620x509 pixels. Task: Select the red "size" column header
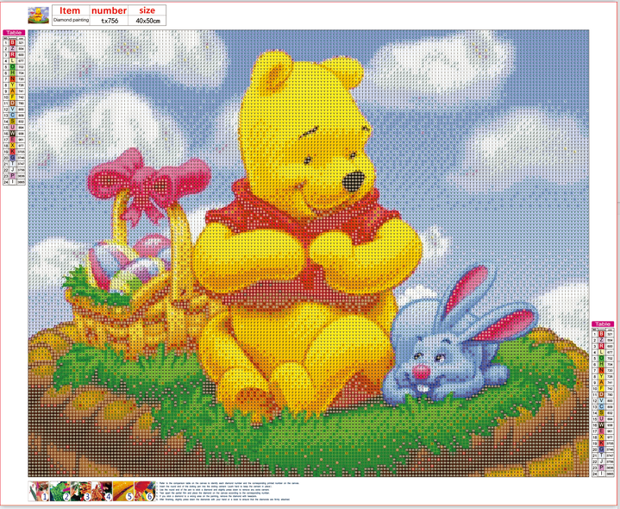[x=149, y=10]
